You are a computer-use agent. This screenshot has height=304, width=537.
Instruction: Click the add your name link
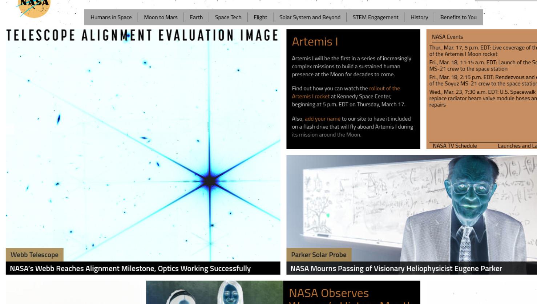(x=322, y=119)
